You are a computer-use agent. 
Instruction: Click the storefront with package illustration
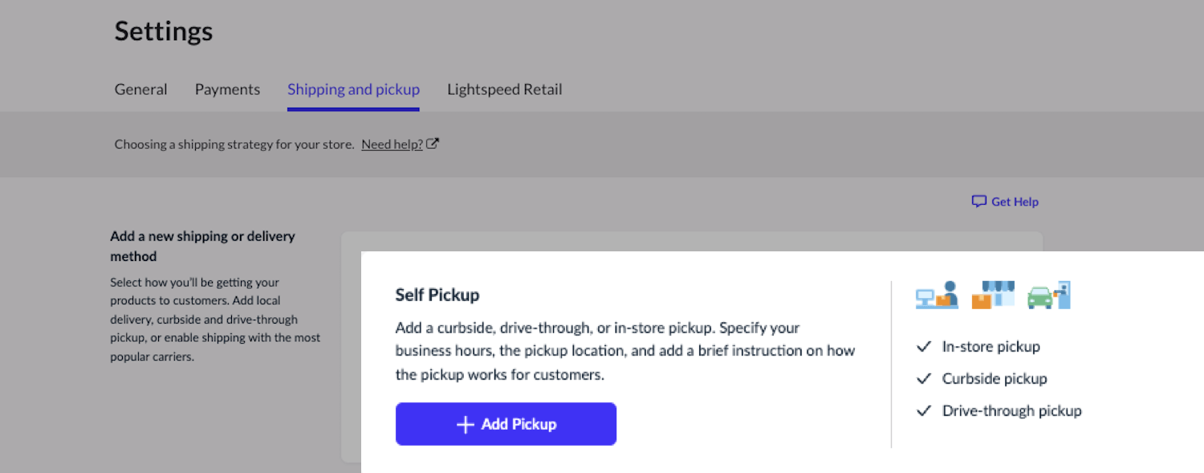pyautogui.click(x=993, y=295)
